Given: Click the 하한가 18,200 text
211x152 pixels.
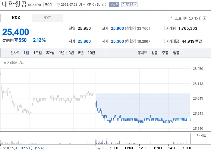Looking at the screenshot, I should point(137,41).
